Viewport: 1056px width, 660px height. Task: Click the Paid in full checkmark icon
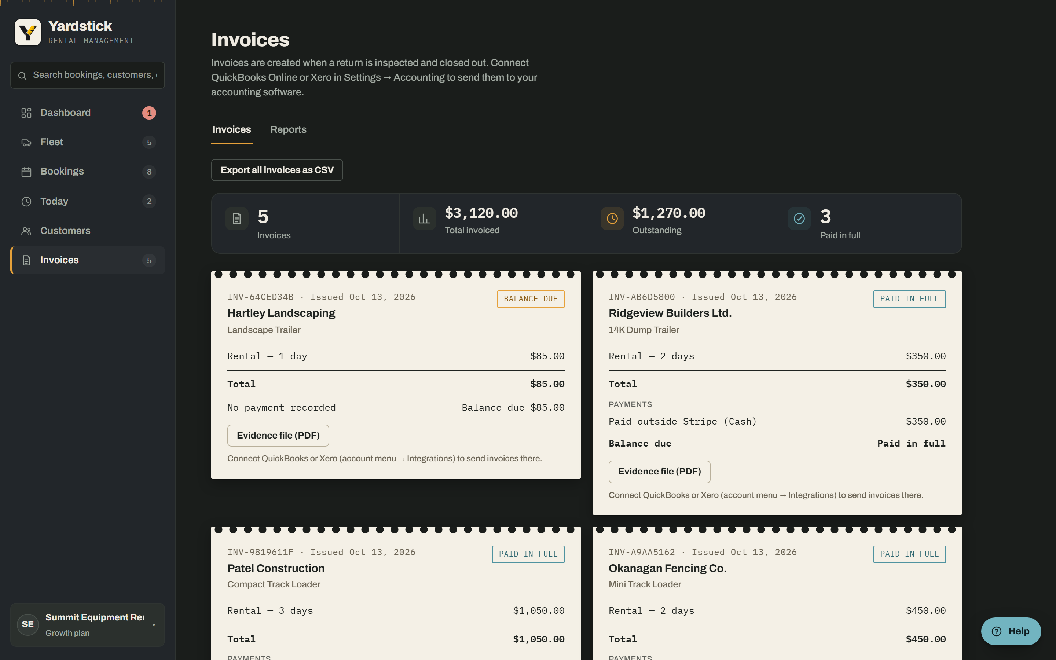point(799,218)
